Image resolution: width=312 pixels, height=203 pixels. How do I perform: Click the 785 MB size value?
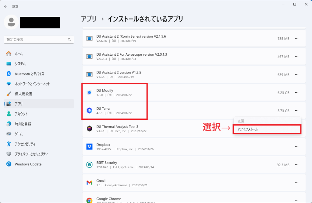pos(283,39)
